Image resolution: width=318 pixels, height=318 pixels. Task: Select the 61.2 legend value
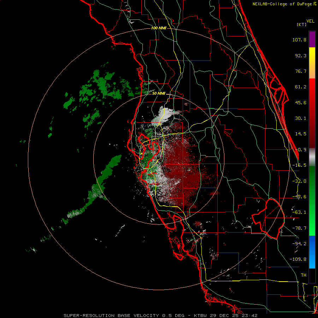click(301, 87)
